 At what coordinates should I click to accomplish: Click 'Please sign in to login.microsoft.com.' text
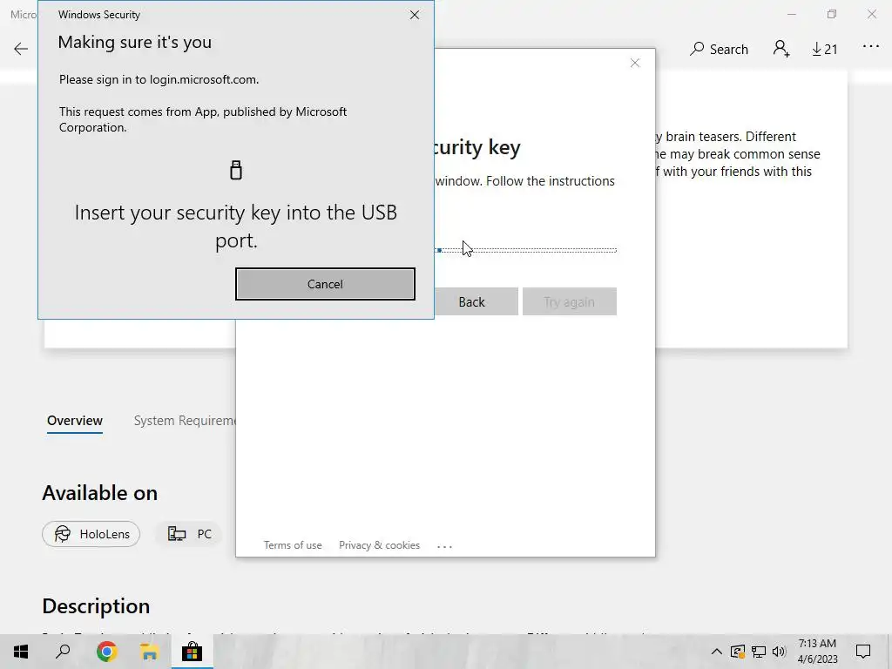pyautogui.click(x=159, y=79)
